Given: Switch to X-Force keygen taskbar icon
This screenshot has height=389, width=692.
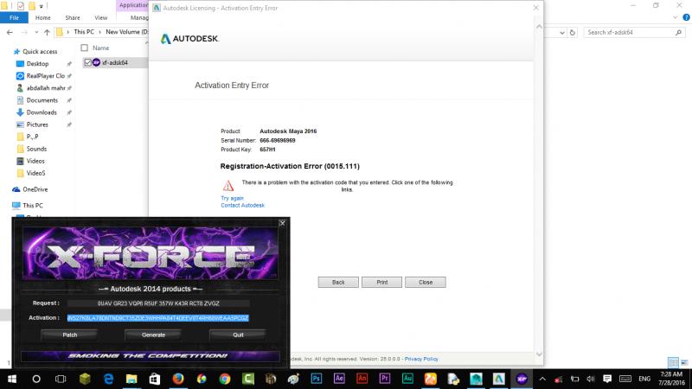Looking at the screenshot, I should tap(522, 379).
